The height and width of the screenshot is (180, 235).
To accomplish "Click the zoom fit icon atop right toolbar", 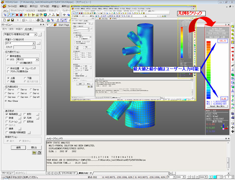I will (x=233, y=26).
